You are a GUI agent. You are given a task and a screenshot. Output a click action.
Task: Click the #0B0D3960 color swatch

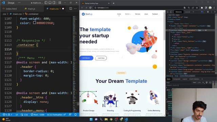(35, 23)
